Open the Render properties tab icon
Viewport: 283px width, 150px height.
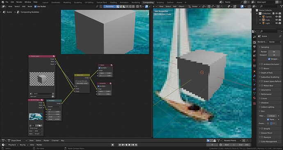[x=254, y=42]
